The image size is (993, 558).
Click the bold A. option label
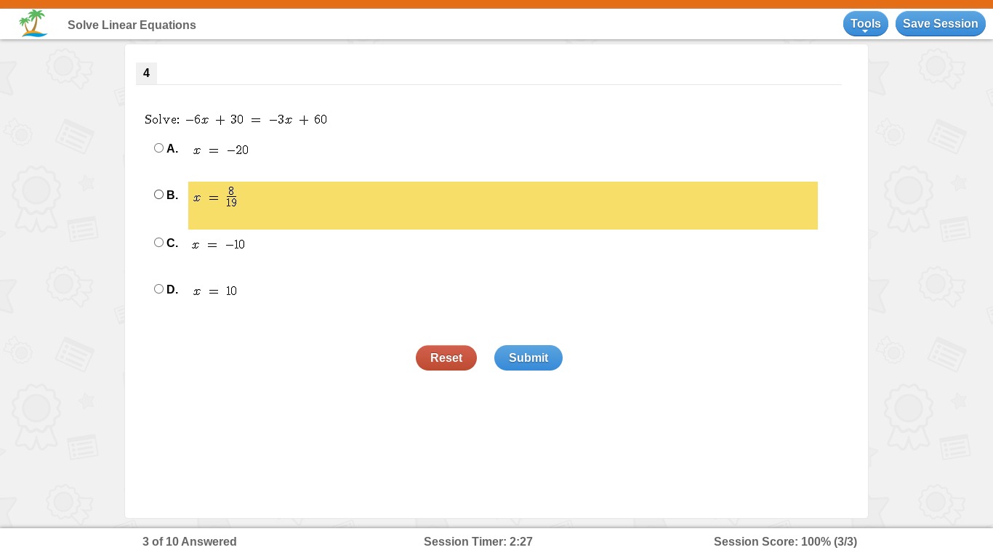172,149
